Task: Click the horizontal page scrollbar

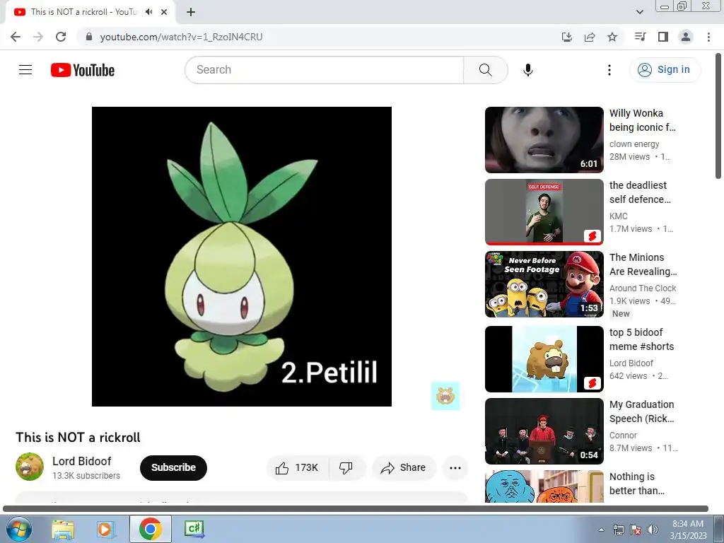Action: tap(356, 509)
